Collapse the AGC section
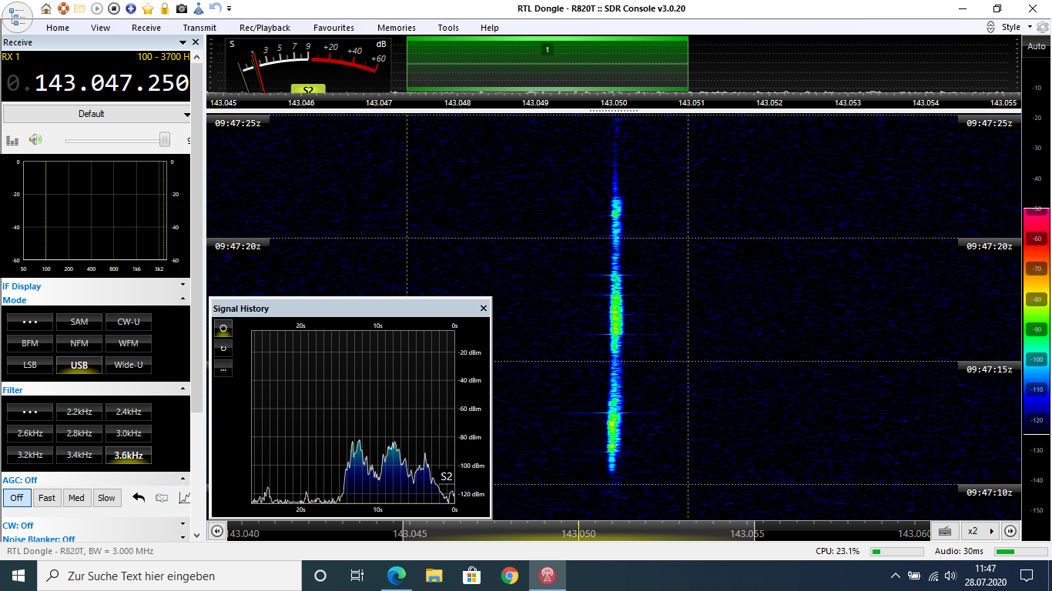This screenshot has height=591, width=1052. 183,479
